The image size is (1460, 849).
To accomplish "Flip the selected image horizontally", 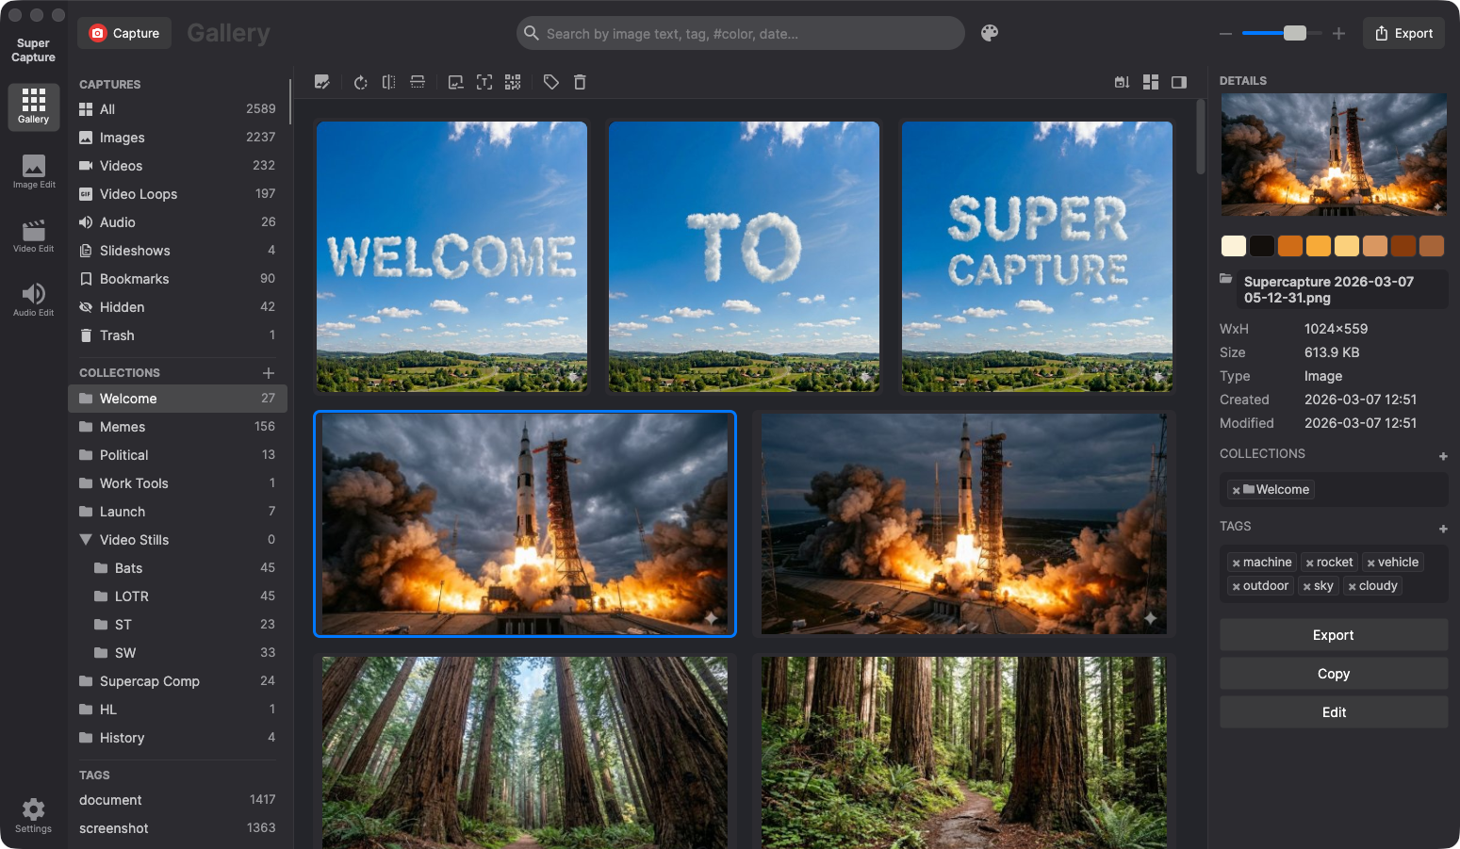I will [388, 82].
